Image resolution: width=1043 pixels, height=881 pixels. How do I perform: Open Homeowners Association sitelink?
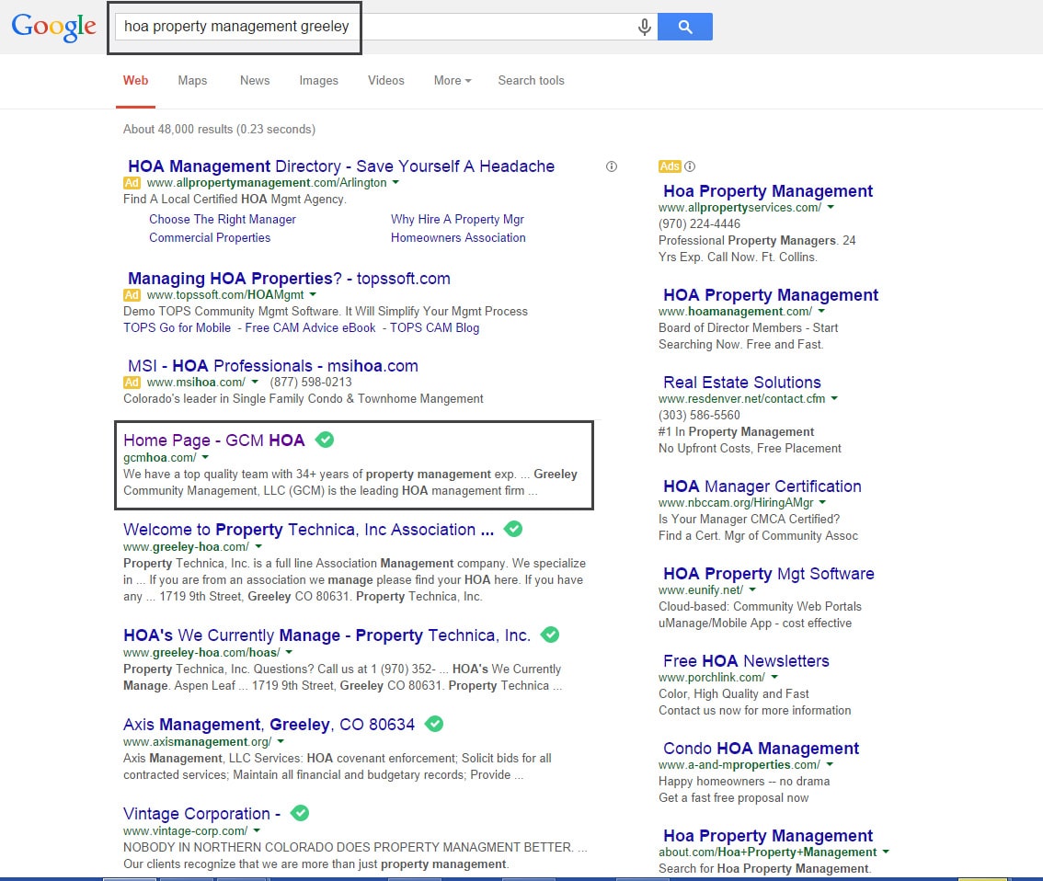[x=458, y=237]
